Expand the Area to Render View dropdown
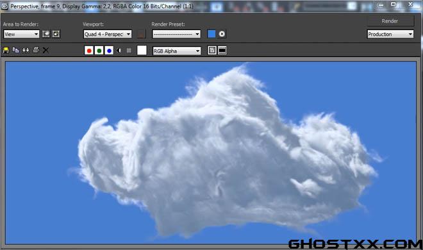Viewport: 423px width, 250px height. coord(21,34)
